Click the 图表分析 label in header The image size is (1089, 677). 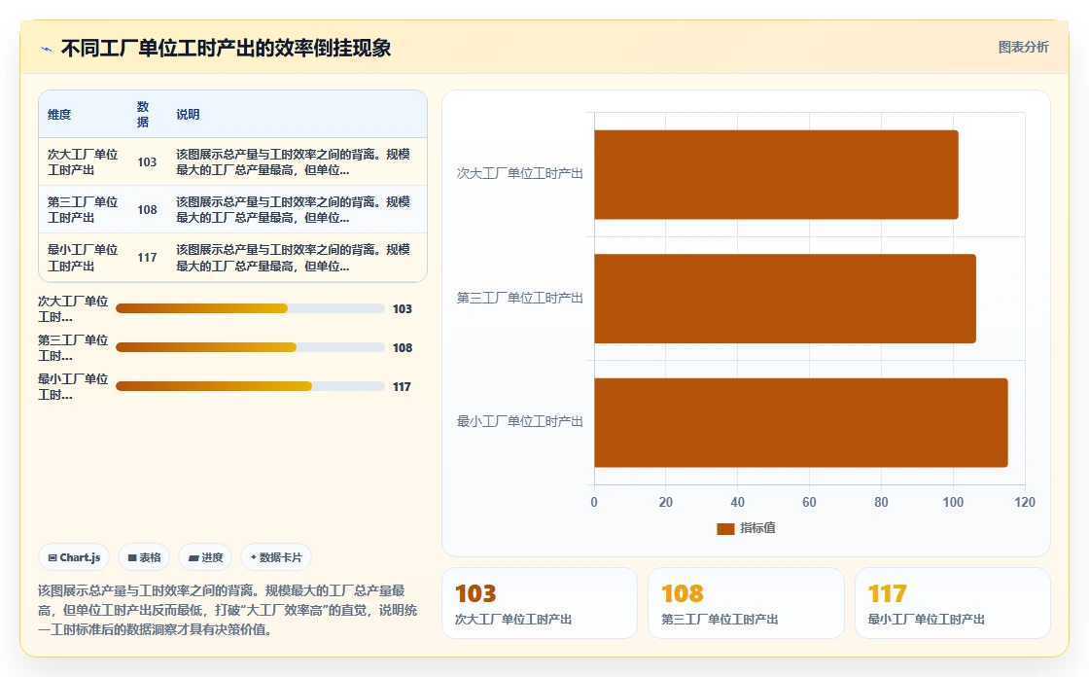coord(1023,48)
